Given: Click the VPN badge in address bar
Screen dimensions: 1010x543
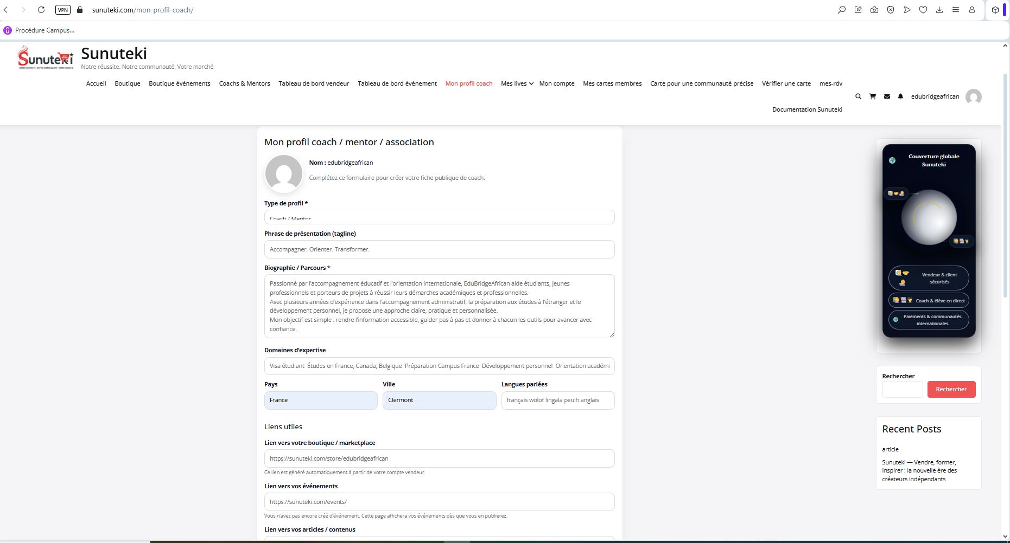Looking at the screenshot, I should click(x=63, y=10).
